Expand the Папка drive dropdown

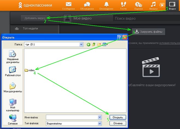click(81, 44)
